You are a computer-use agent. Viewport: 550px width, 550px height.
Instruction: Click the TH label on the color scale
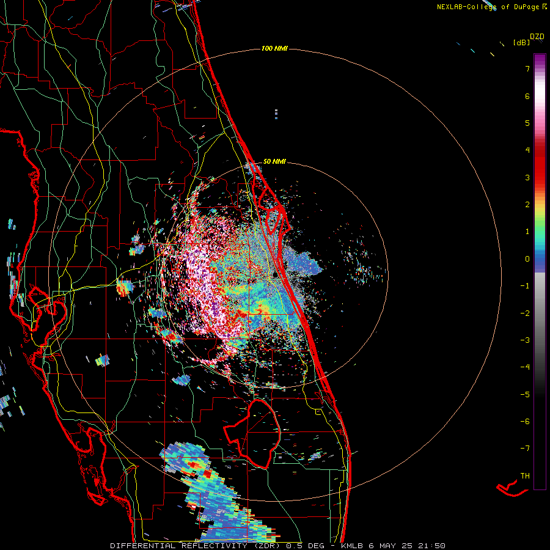click(525, 475)
